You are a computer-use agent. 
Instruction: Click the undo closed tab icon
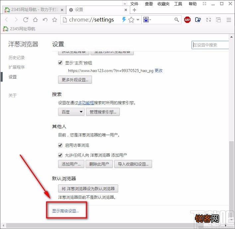point(45,20)
